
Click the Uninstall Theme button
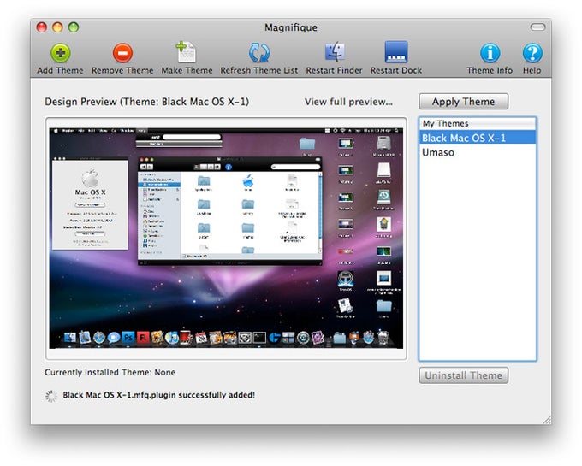pos(464,375)
